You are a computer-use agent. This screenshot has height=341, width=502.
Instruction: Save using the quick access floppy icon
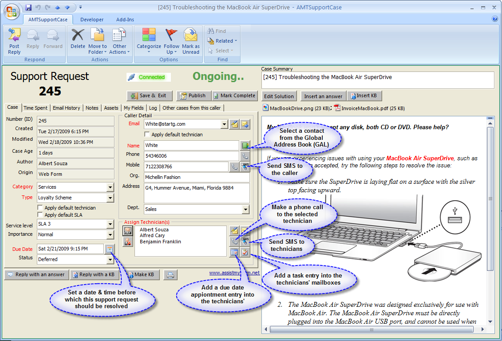point(28,8)
